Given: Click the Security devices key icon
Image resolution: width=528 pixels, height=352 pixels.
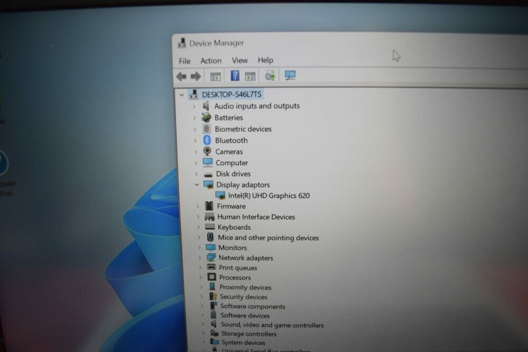Looking at the screenshot, I should coord(213,297).
